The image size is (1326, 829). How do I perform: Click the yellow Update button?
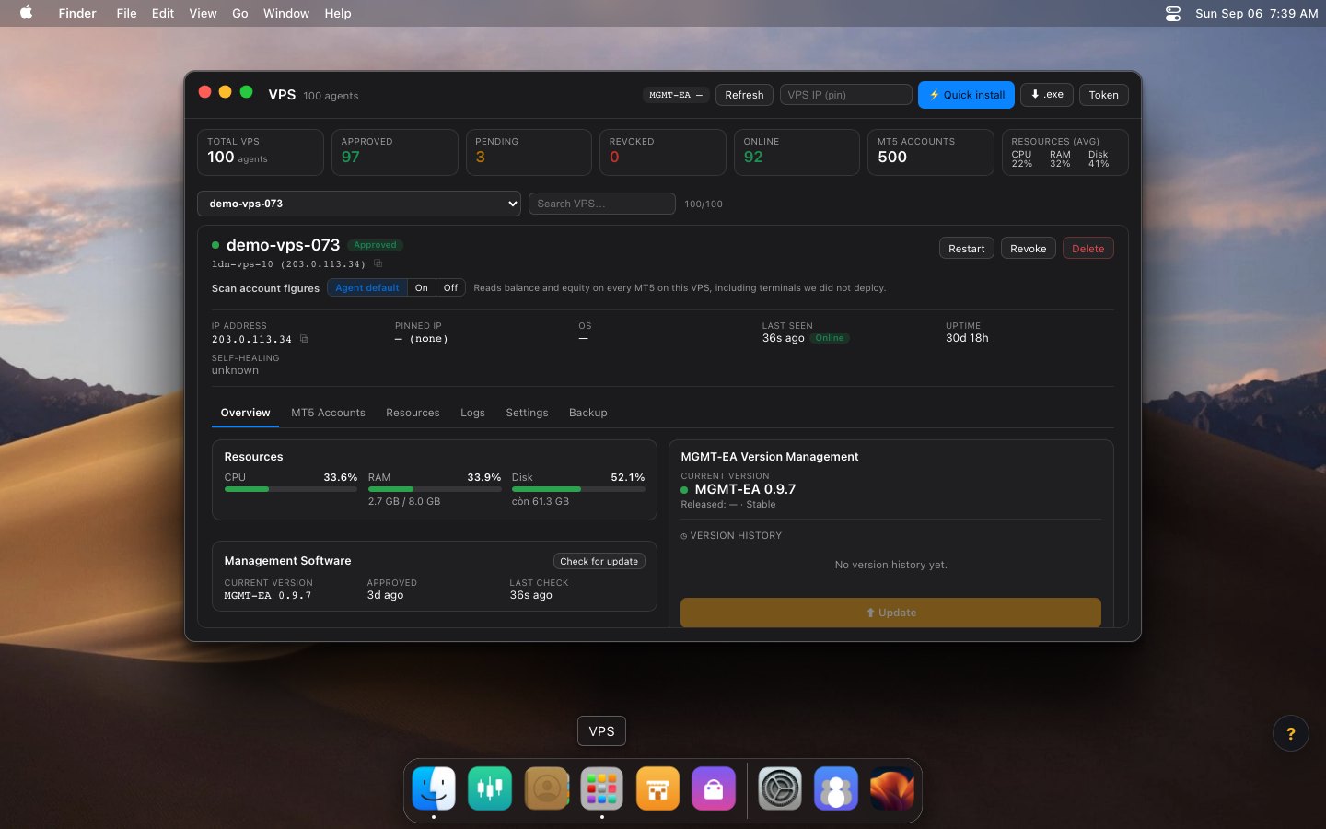point(890,613)
